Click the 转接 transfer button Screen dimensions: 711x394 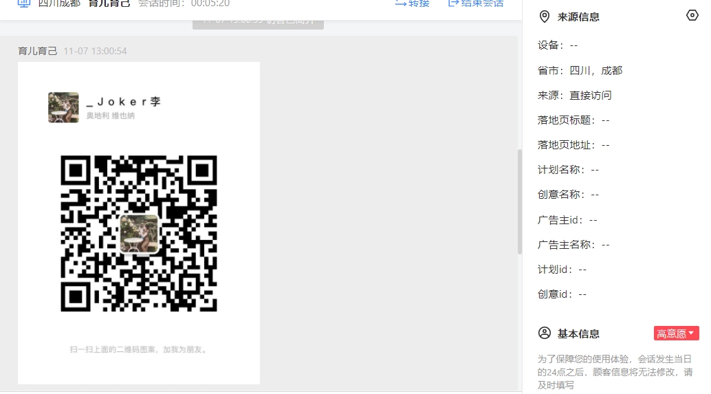(412, 3)
